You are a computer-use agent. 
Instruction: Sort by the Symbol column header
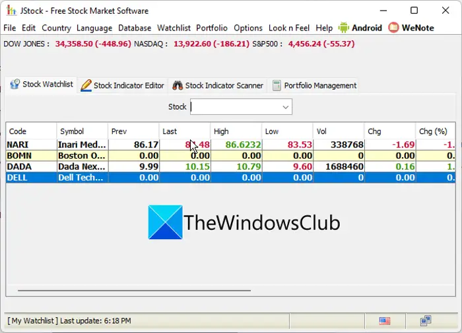tap(82, 131)
